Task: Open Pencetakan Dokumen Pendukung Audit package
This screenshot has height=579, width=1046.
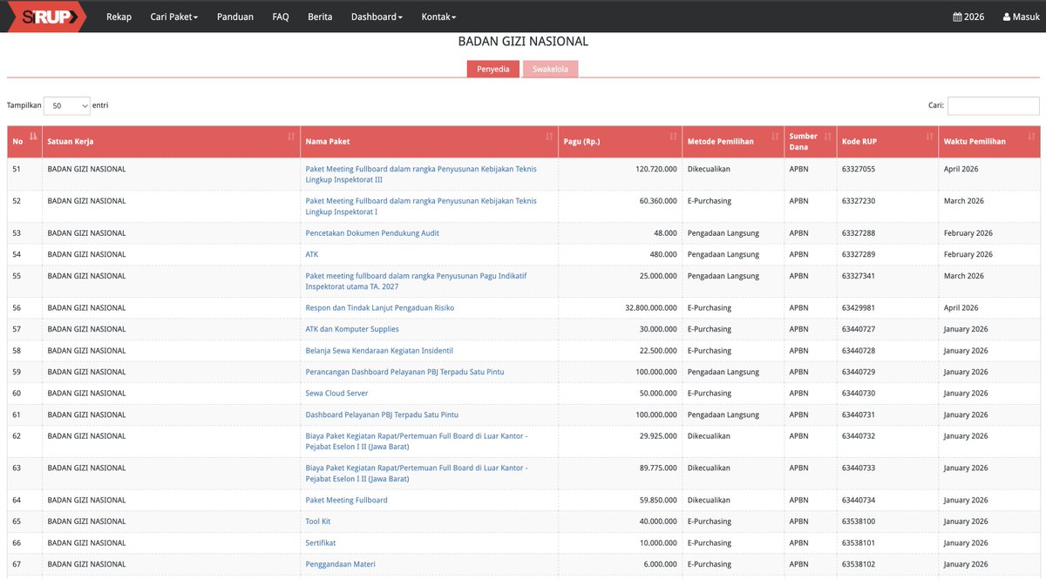Action: (372, 233)
